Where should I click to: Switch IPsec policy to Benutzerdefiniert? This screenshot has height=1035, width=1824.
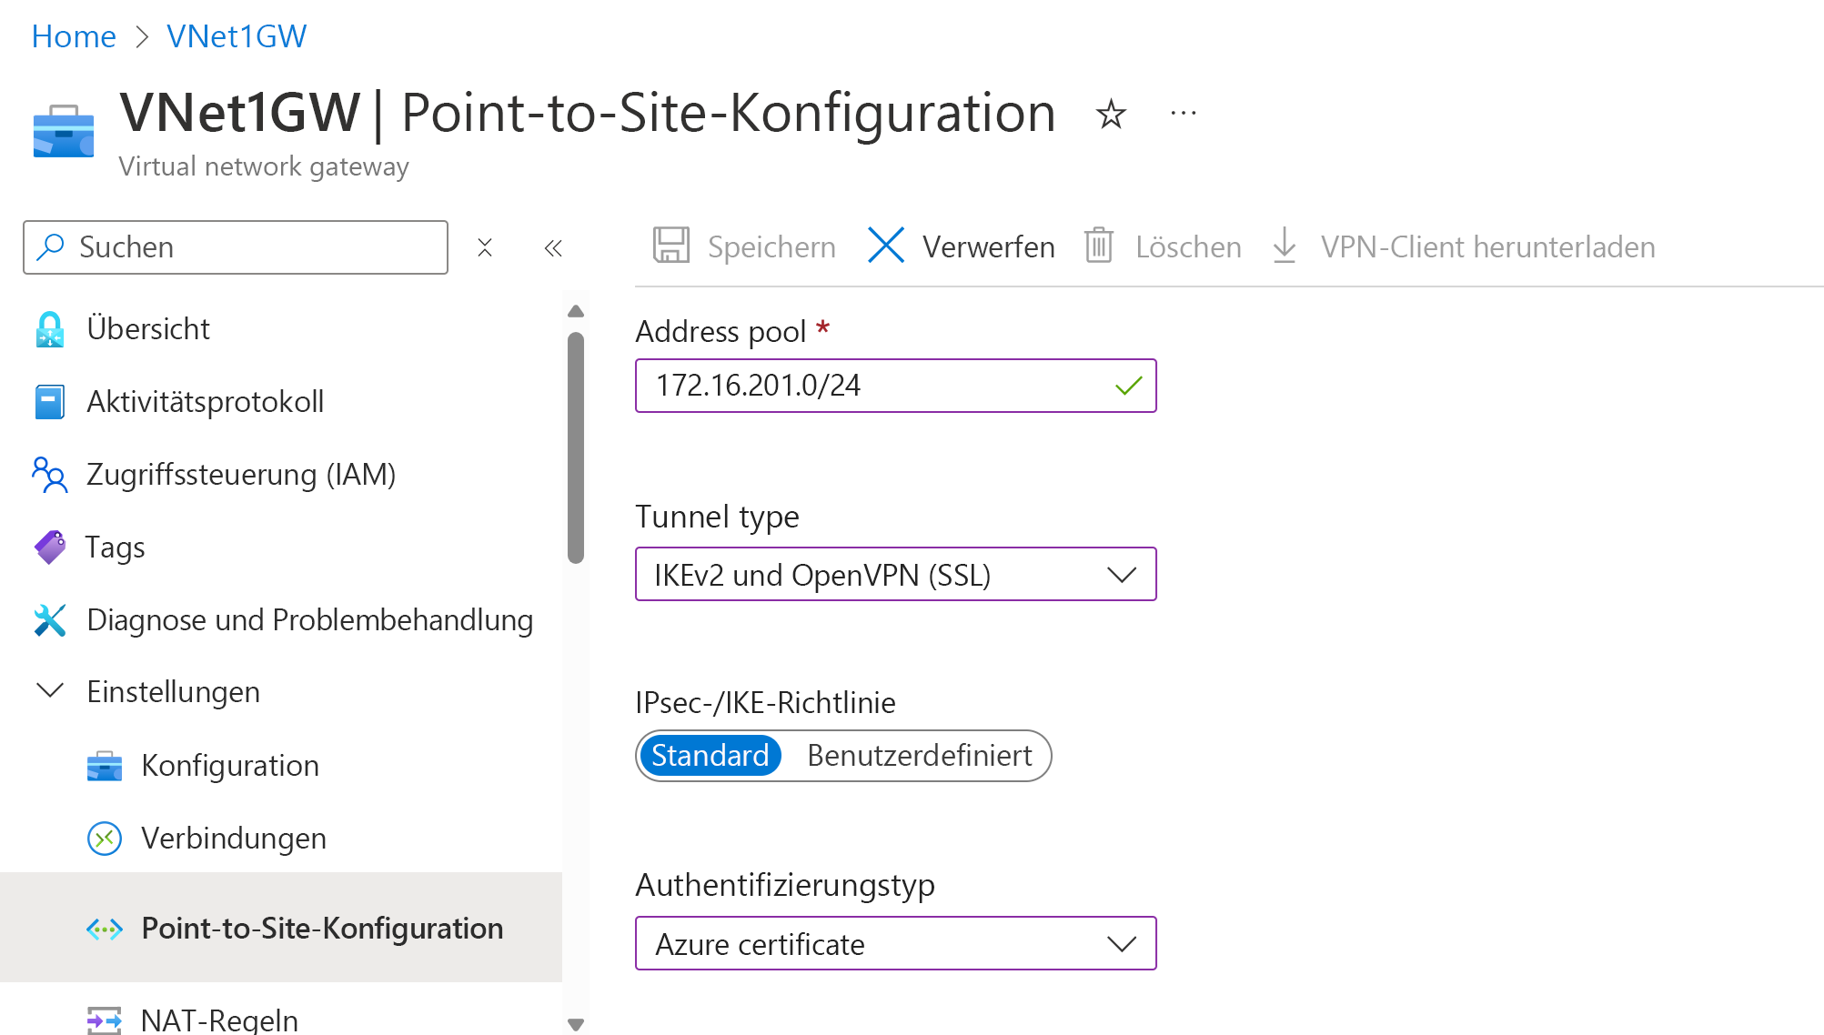pyautogui.click(x=919, y=756)
